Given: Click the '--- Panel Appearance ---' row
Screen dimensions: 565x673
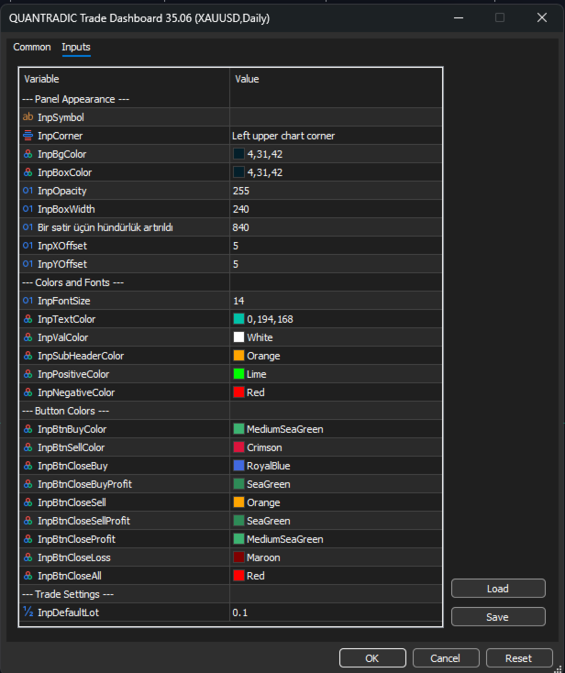Looking at the screenshot, I should coord(231,99).
